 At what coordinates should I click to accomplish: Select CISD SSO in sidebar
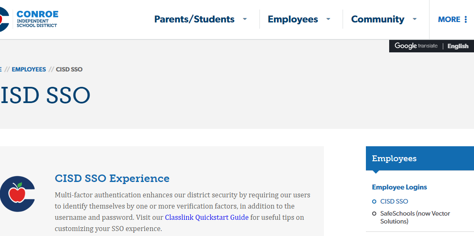click(394, 202)
